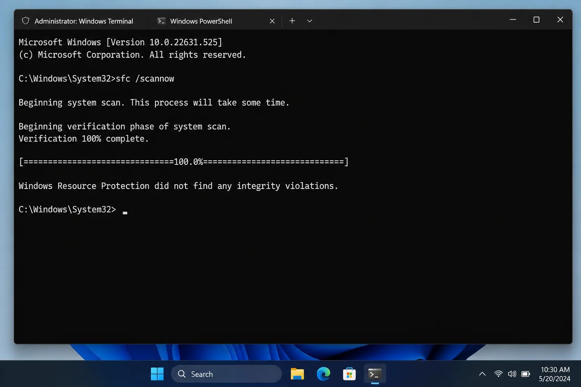Click the taskbar Search box
The image size is (581, 387).
point(226,374)
